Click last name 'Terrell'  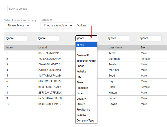pyautogui.click(x=112, y=53)
